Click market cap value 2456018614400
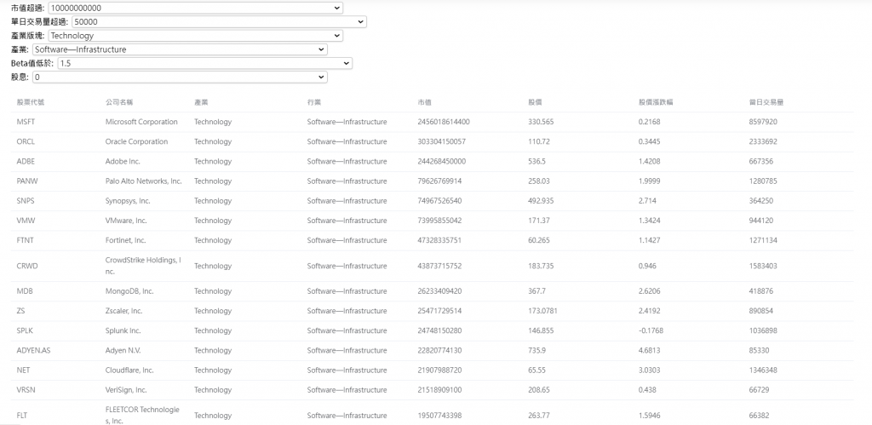The height and width of the screenshot is (425, 872). point(443,122)
